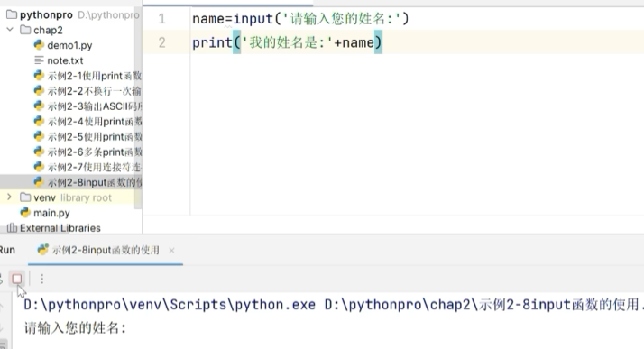
Task: Click Python icon of demo1.py
Action: [x=39, y=45]
